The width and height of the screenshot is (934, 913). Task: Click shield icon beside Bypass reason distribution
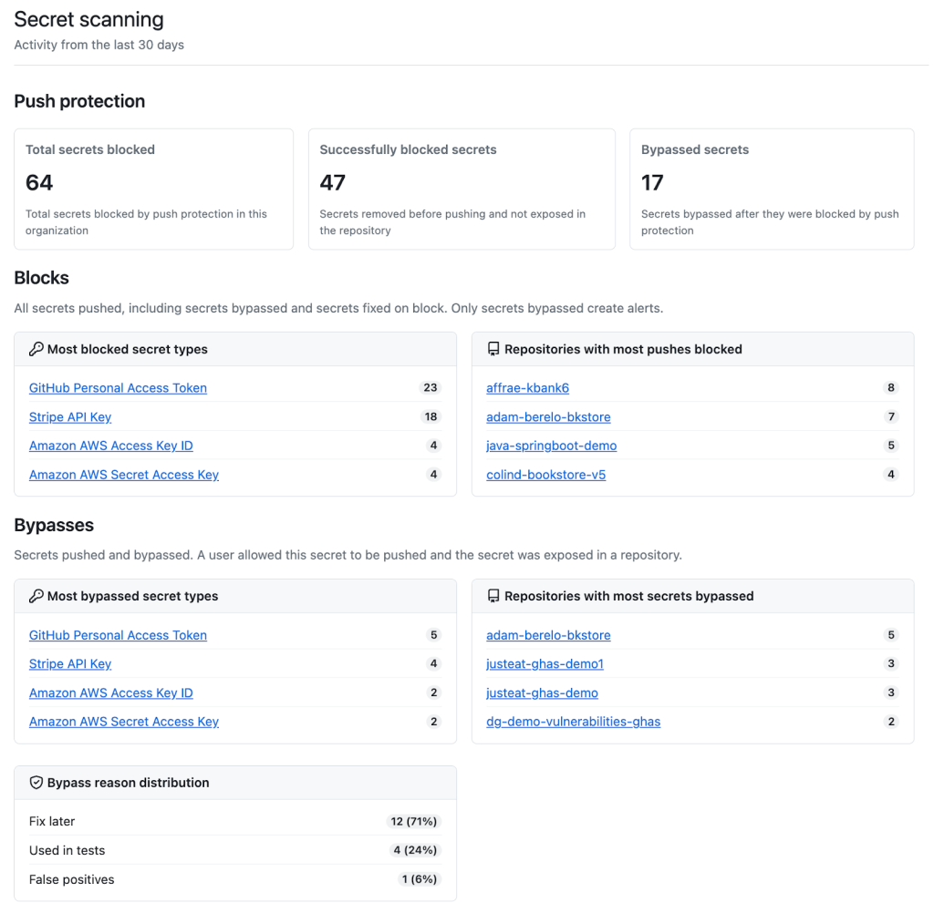[36, 783]
